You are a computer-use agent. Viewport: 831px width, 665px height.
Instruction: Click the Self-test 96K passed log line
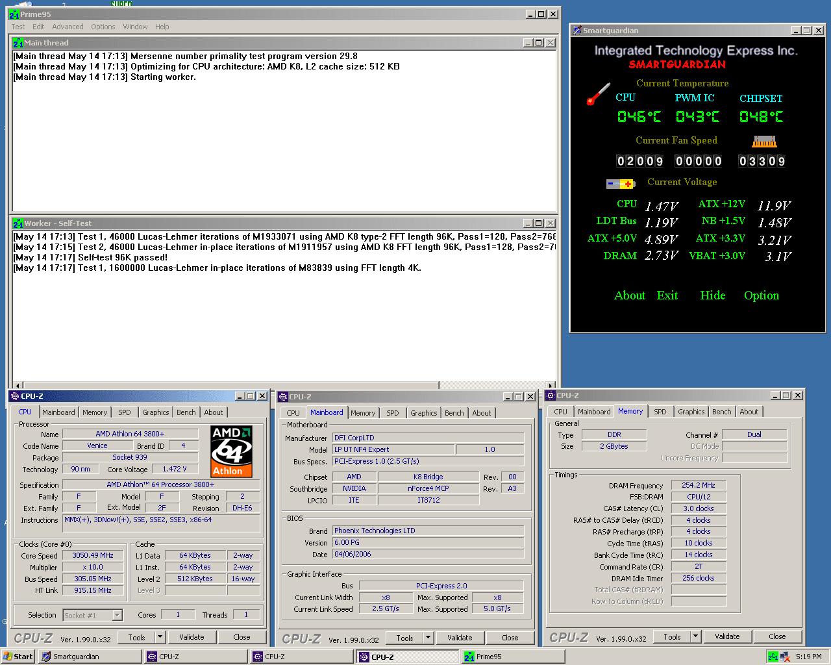[90, 257]
